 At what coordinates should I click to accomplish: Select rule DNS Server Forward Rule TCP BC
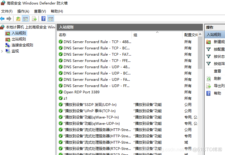[97, 48]
